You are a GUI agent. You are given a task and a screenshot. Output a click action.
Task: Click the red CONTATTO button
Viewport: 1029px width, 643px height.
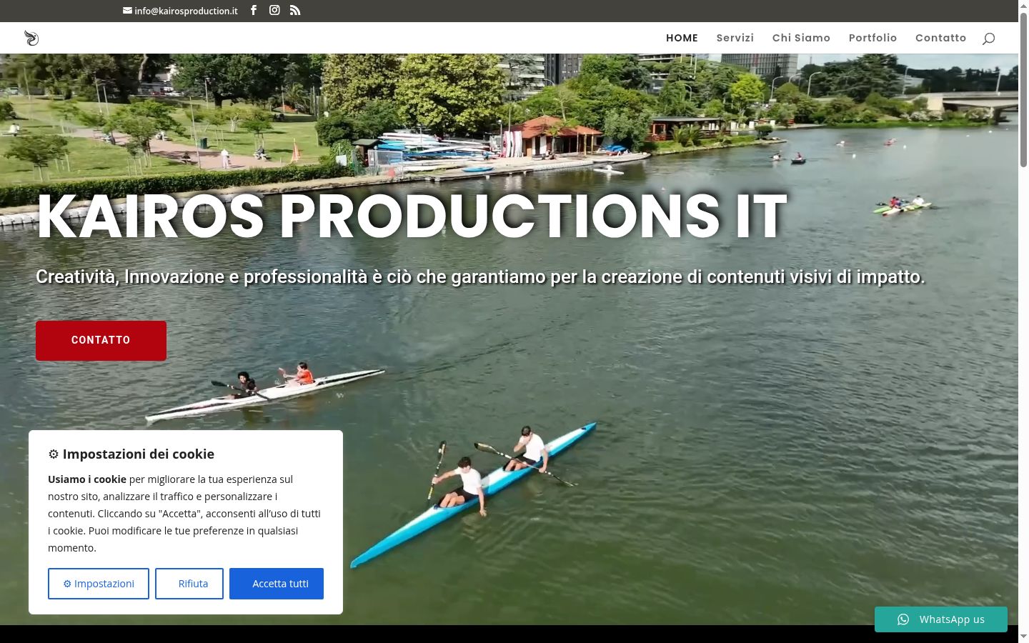click(x=101, y=340)
